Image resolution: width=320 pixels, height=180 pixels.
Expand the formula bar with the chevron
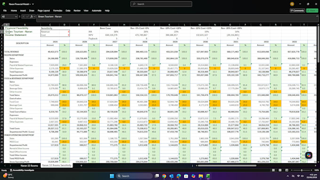point(317,16)
